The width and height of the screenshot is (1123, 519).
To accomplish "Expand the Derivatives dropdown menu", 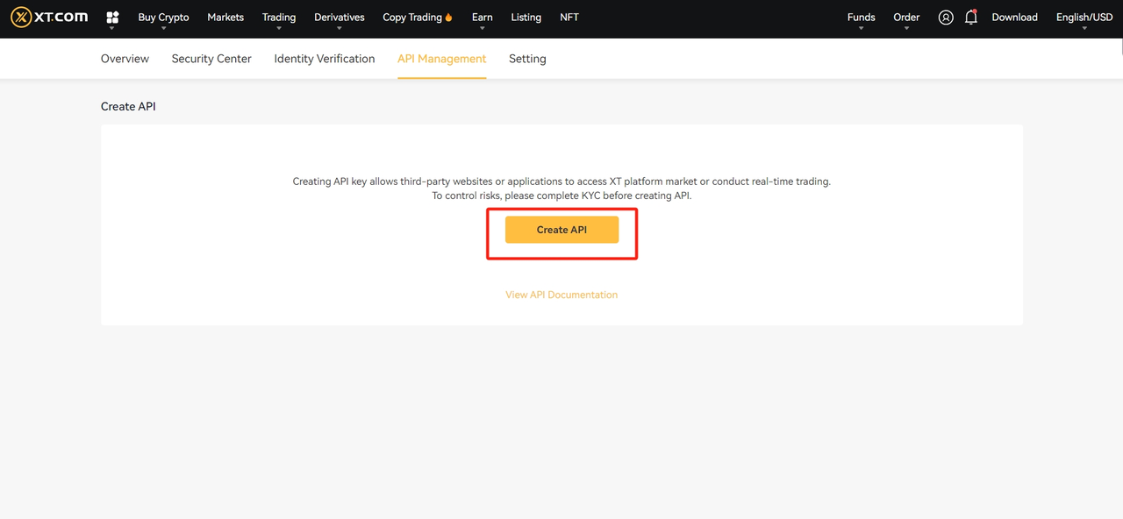I will click(x=339, y=18).
